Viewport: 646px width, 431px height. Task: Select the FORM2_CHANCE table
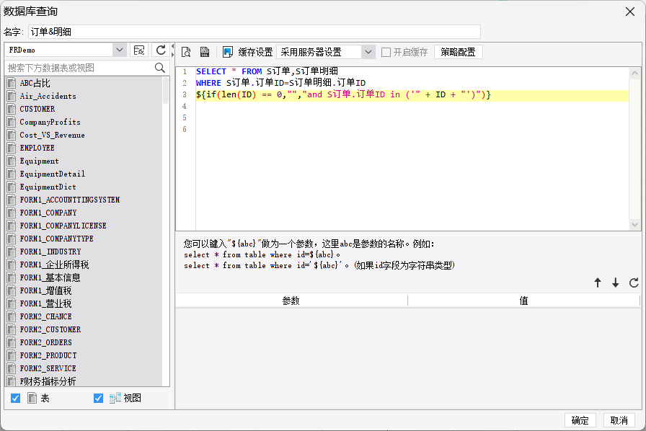pyautogui.click(x=45, y=316)
